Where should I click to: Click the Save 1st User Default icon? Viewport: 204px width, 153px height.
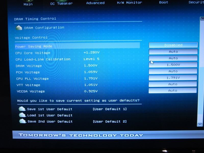(x=22, y=109)
